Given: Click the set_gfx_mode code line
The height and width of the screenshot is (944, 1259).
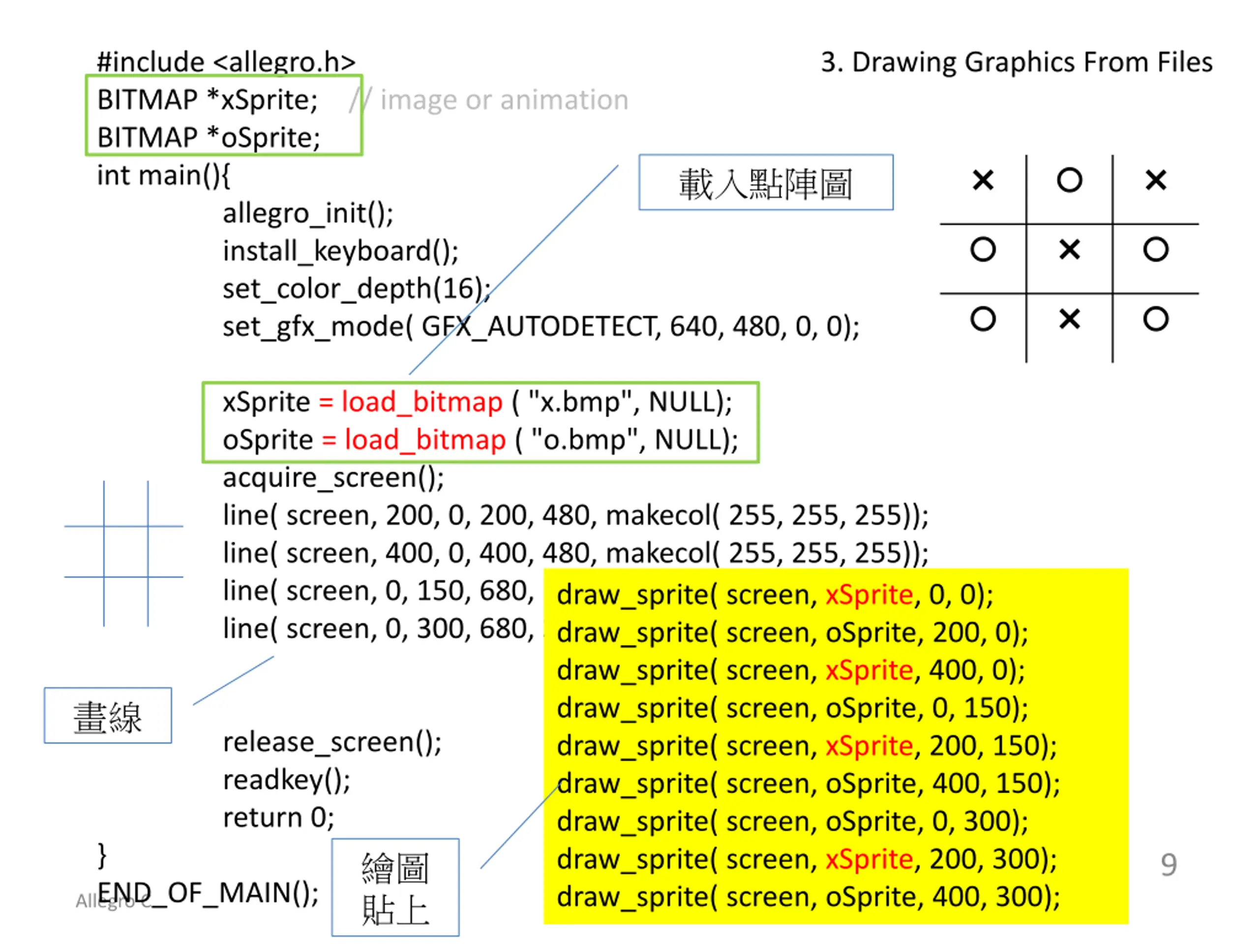Looking at the screenshot, I should [x=540, y=326].
